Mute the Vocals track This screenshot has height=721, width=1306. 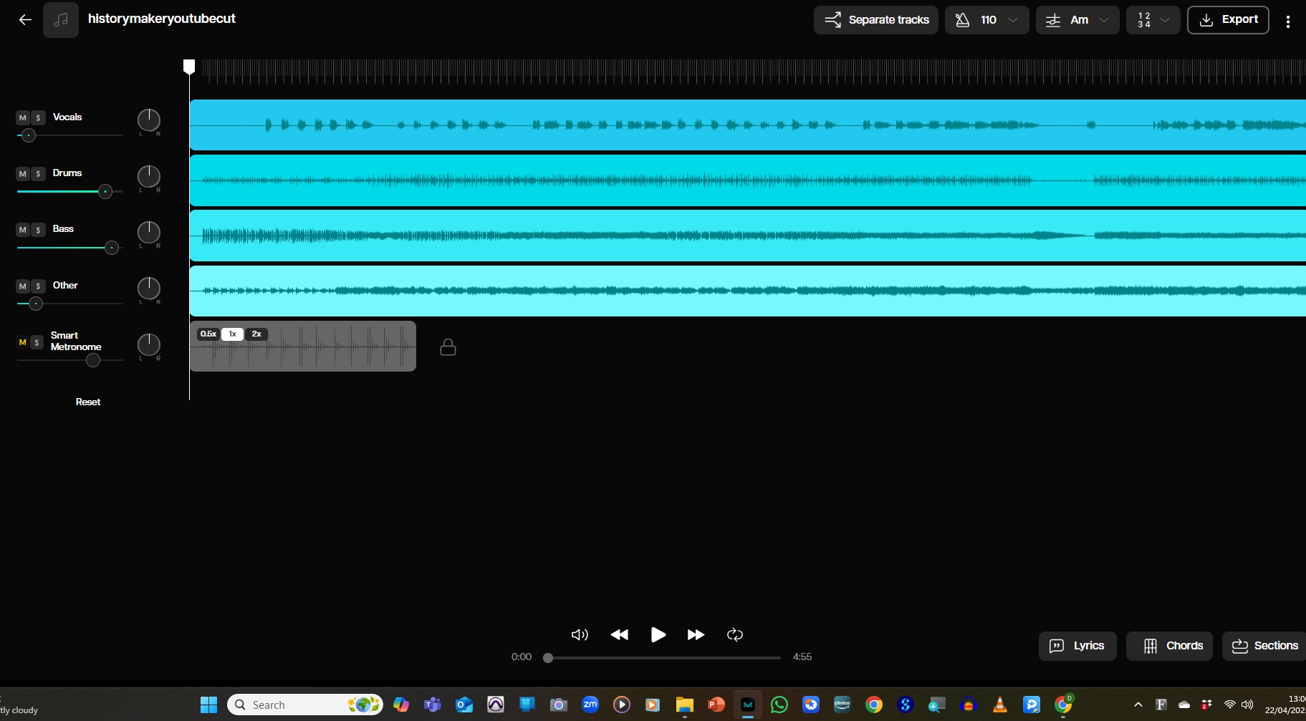click(x=23, y=117)
